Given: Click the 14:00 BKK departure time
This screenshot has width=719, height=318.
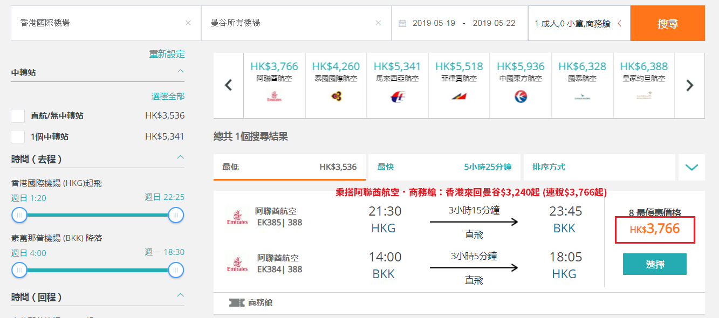Looking at the screenshot, I should (385, 257).
